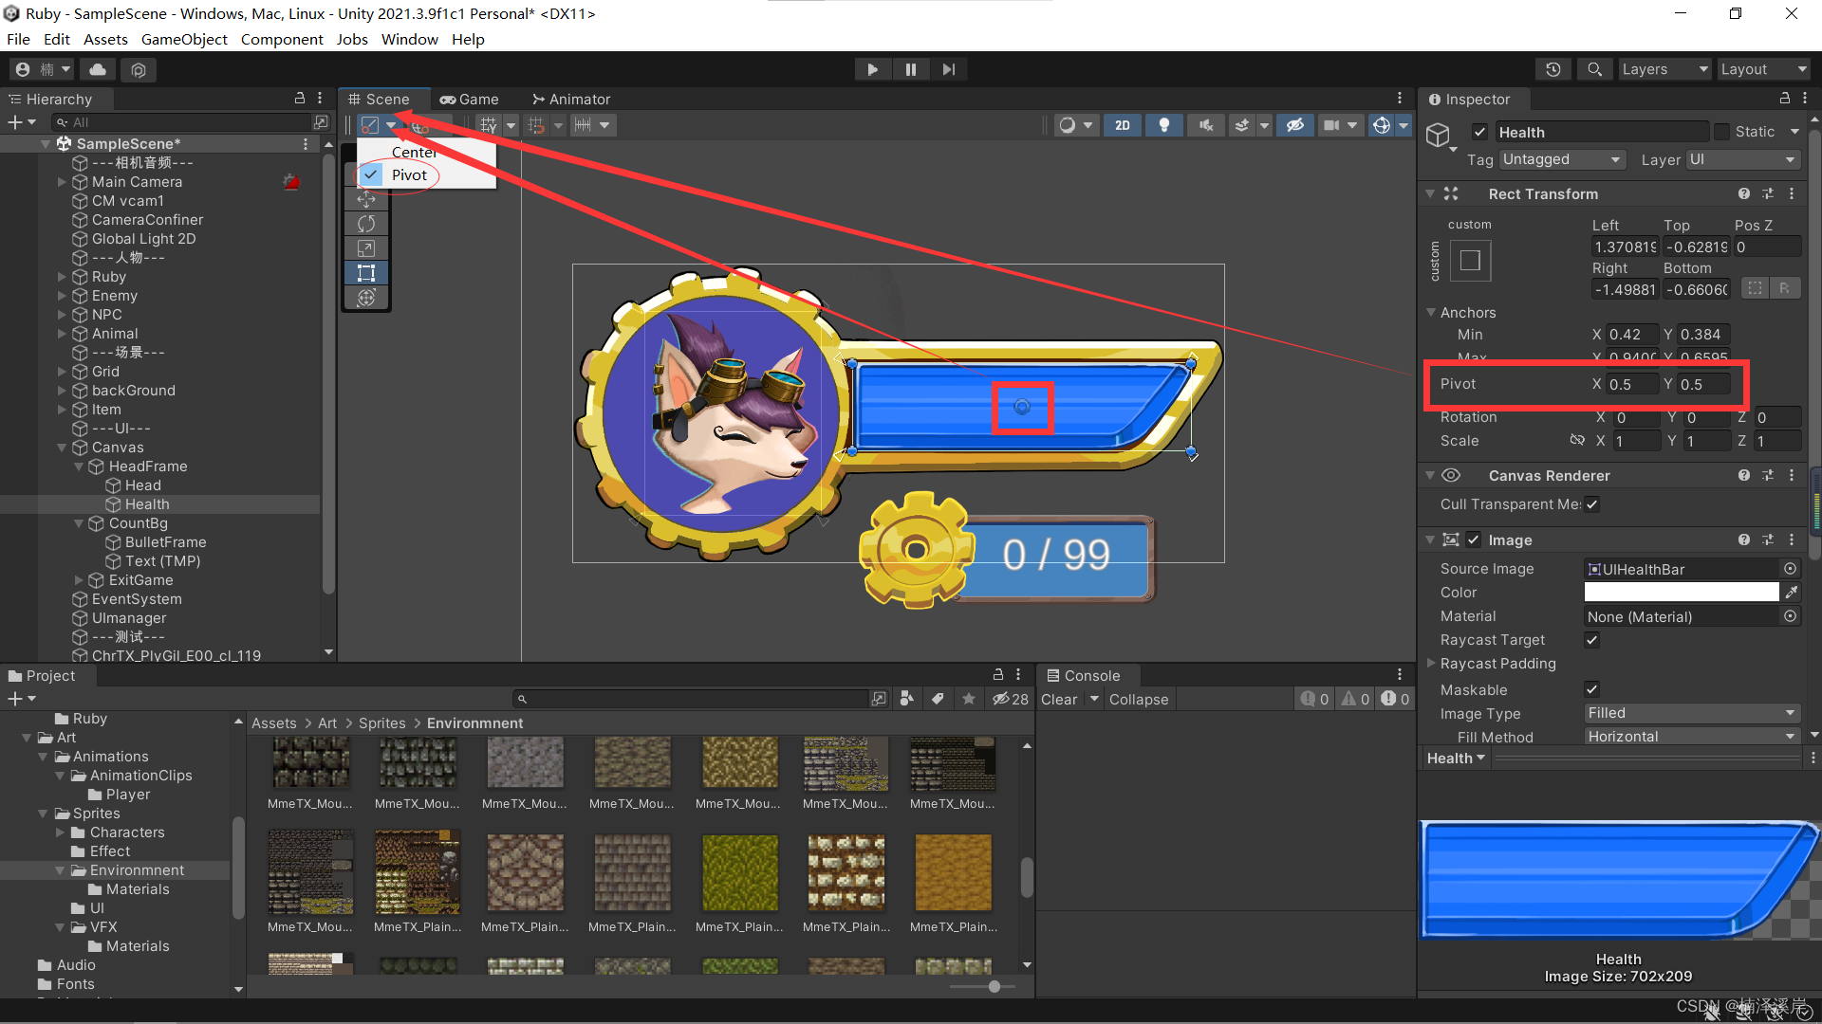Pick color with Image eyedropper icon
The image size is (1822, 1024).
click(1792, 593)
